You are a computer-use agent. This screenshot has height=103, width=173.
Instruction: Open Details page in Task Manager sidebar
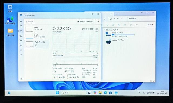coord(21,50)
